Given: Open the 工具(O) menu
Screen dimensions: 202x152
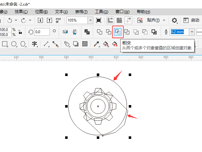Looking at the screenshot, I should 101,12.
